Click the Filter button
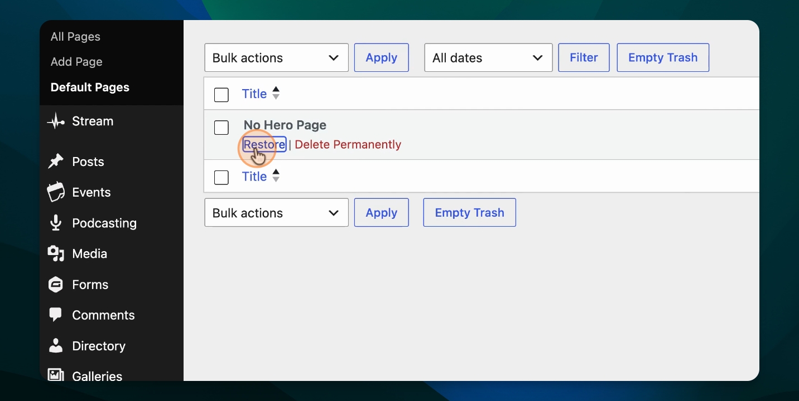This screenshot has width=799, height=401. point(584,58)
